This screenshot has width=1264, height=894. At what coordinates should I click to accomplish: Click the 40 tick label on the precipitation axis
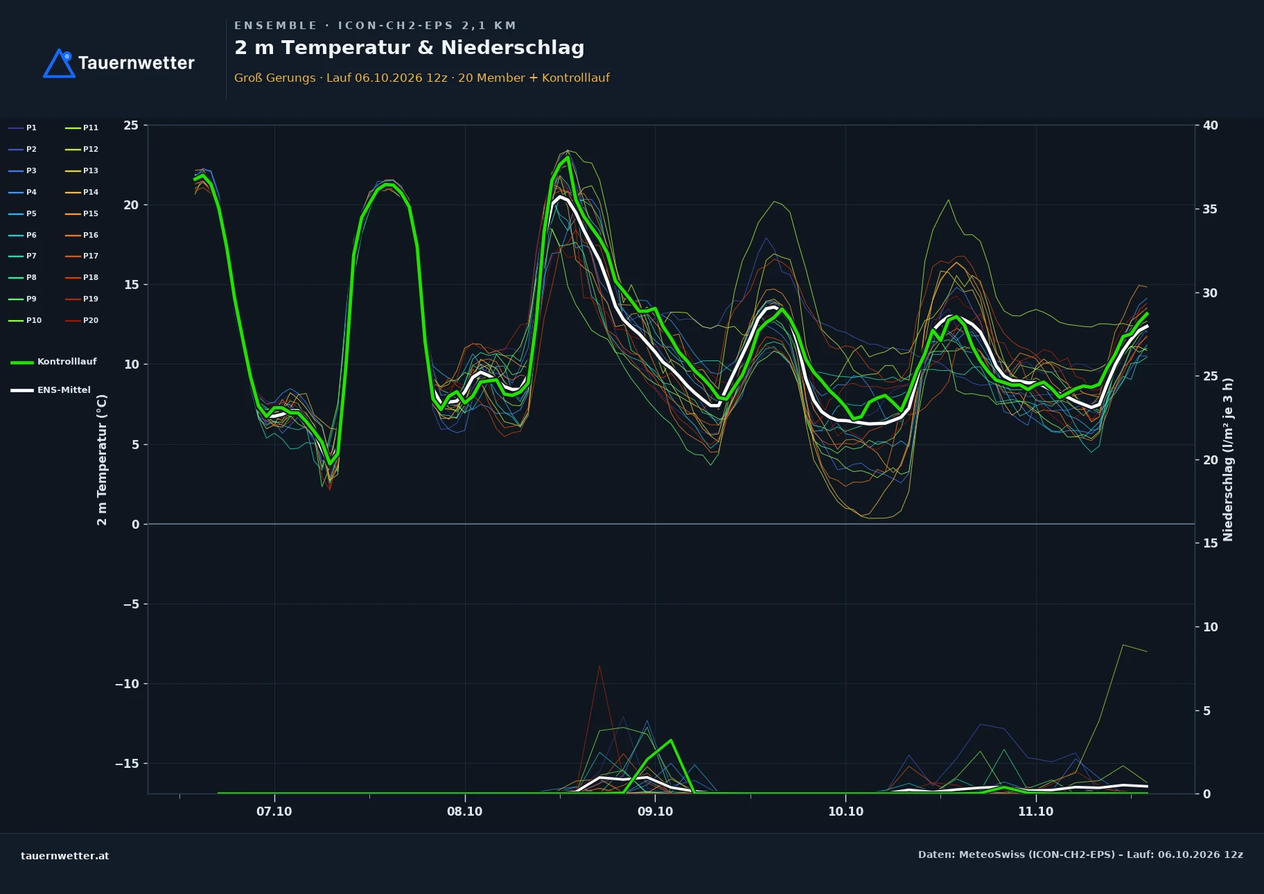(x=1210, y=125)
